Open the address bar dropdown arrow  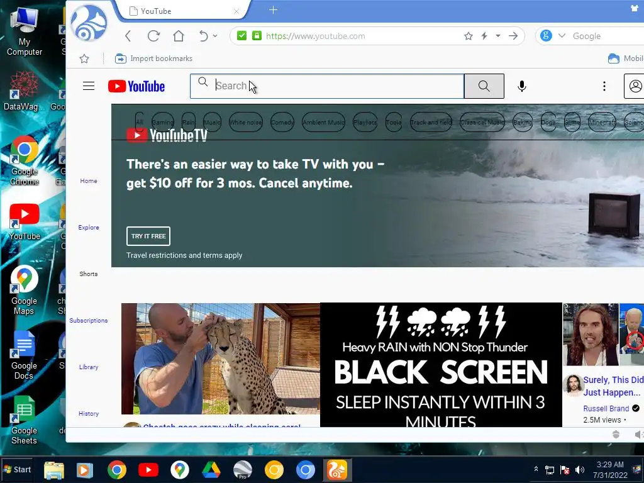(498, 36)
